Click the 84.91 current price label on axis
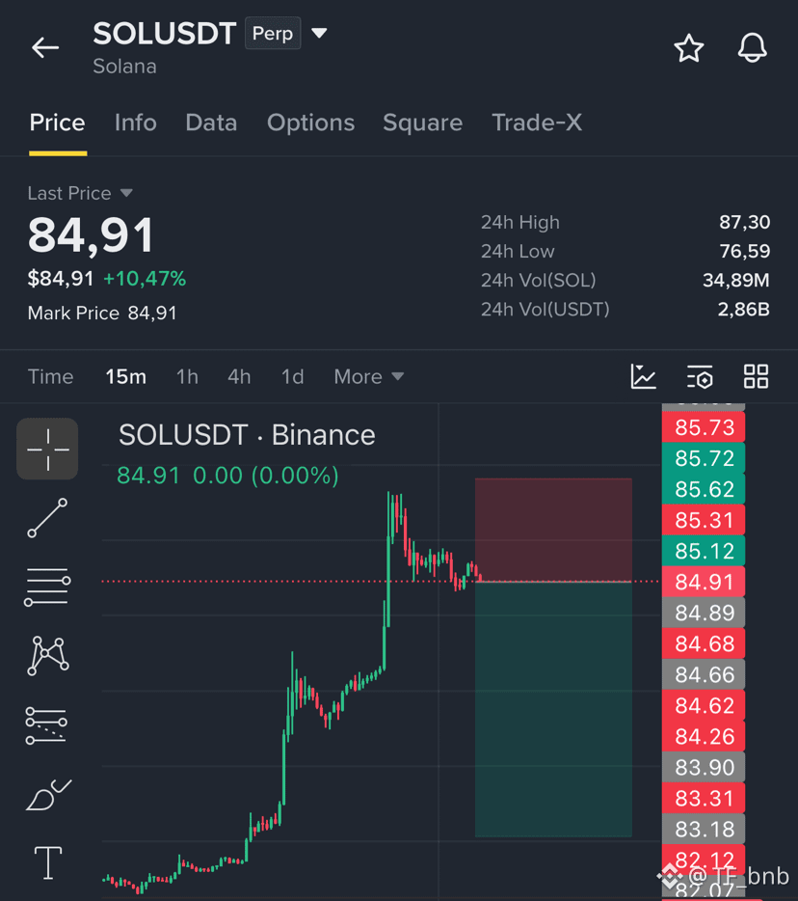 tap(704, 582)
